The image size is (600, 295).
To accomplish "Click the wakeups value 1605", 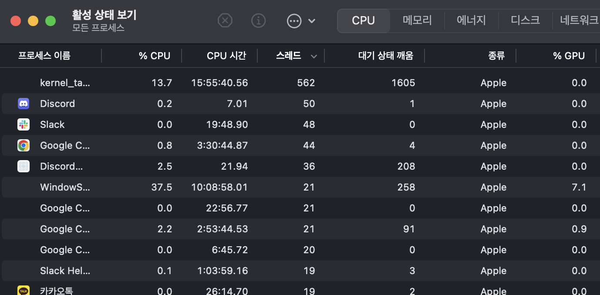I will [x=403, y=83].
